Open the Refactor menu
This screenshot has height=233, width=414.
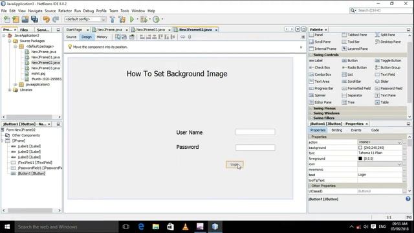point(65,11)
